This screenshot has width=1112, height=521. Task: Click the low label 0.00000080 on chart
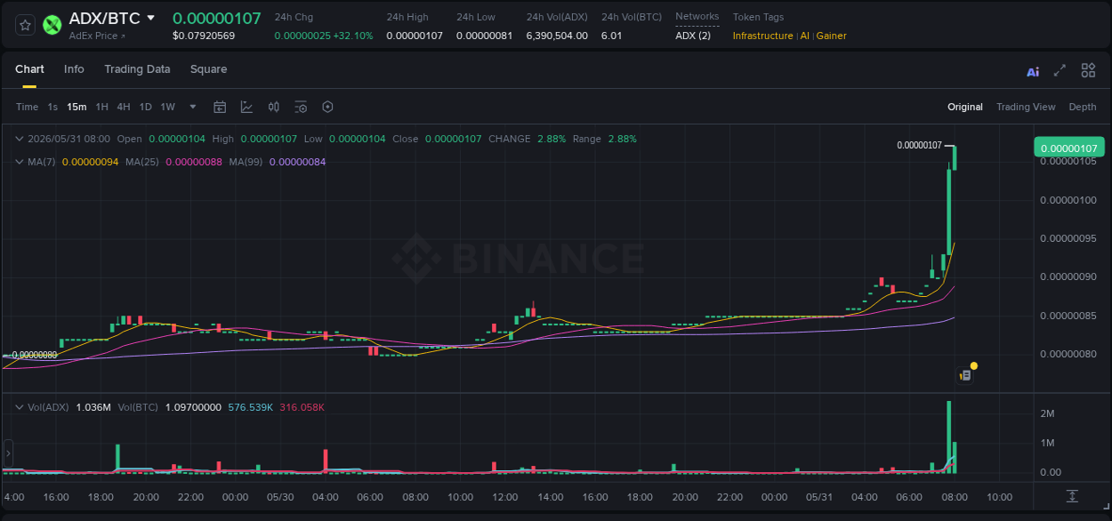tap(35, 355)
